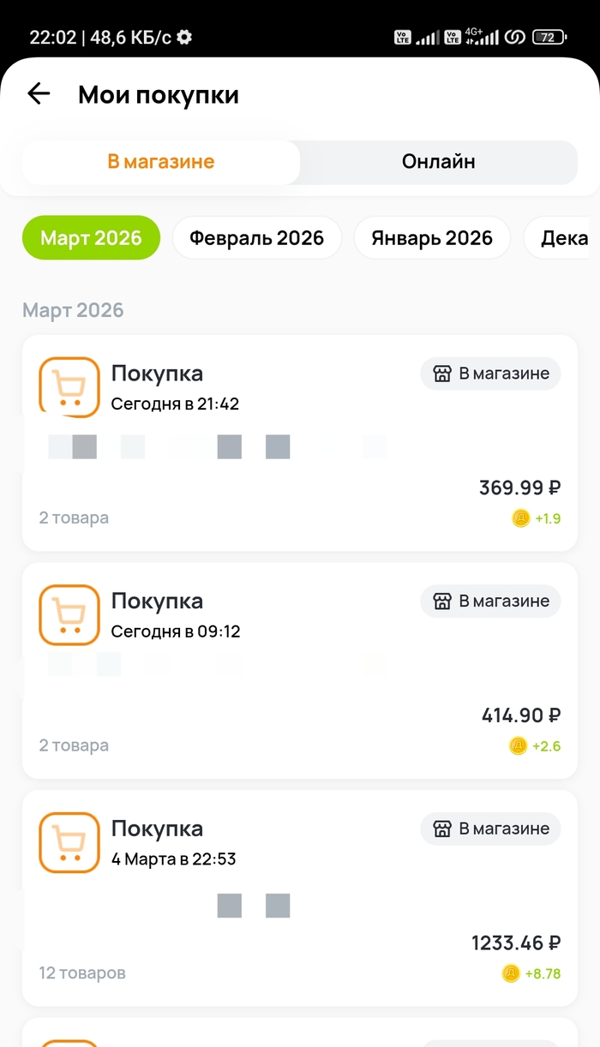This screenshot has width=600, height=1047.
Task: Tap the back arrow icon
Action: 39,94
